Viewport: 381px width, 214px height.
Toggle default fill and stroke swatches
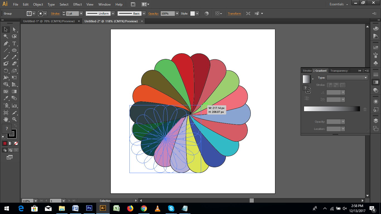click(x=3, y=137)
